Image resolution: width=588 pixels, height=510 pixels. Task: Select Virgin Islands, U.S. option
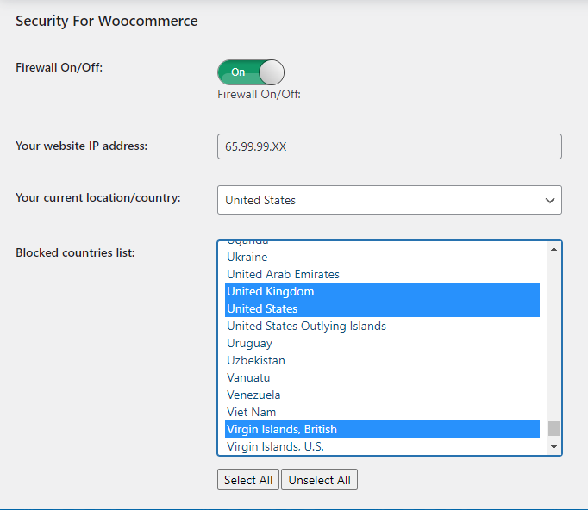coord(275,446)
